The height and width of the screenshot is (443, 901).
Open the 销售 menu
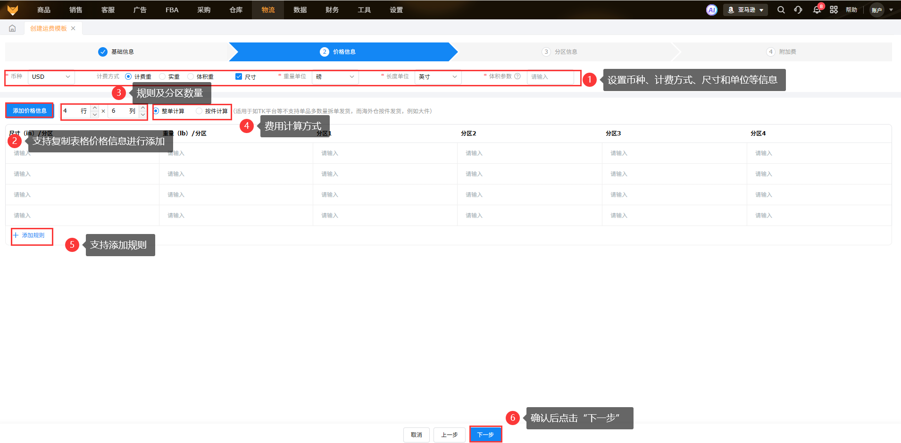point(76,10)
